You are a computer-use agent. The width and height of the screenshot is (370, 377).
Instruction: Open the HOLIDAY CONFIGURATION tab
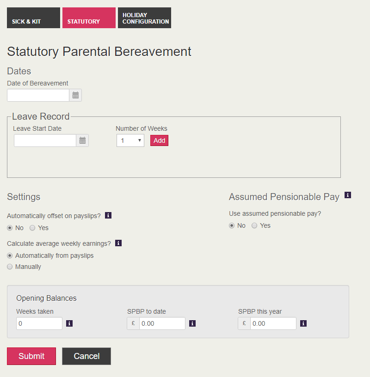pyautogui.click(x=144, y=18)
